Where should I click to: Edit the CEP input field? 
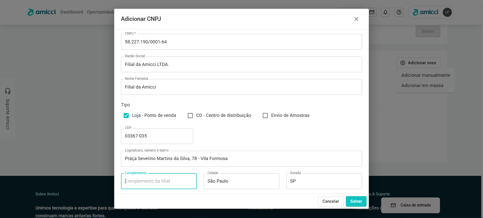pyautogui.click(x=157, y=136)
